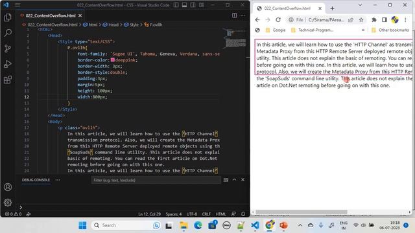
Task: Share this page from the address bar
Action: (351, 20)
